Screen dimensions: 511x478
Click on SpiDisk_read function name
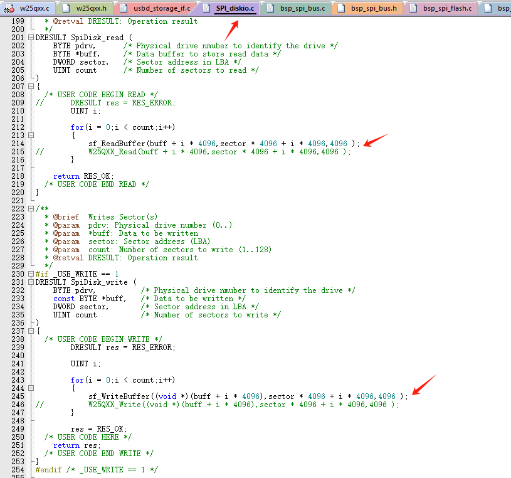coord(97,38)
